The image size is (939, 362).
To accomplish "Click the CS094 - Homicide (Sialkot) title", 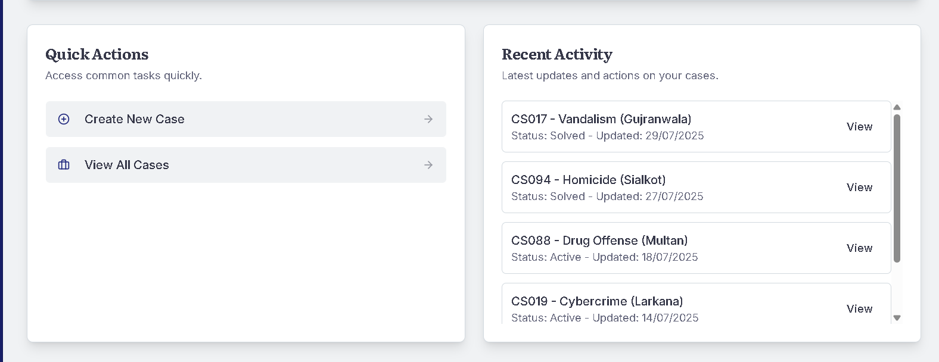I will coord(588,180).
